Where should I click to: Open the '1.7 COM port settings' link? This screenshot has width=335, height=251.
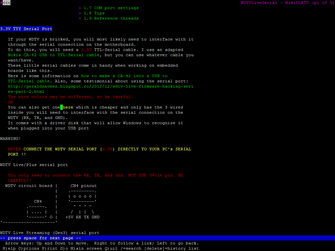(111, 8)
